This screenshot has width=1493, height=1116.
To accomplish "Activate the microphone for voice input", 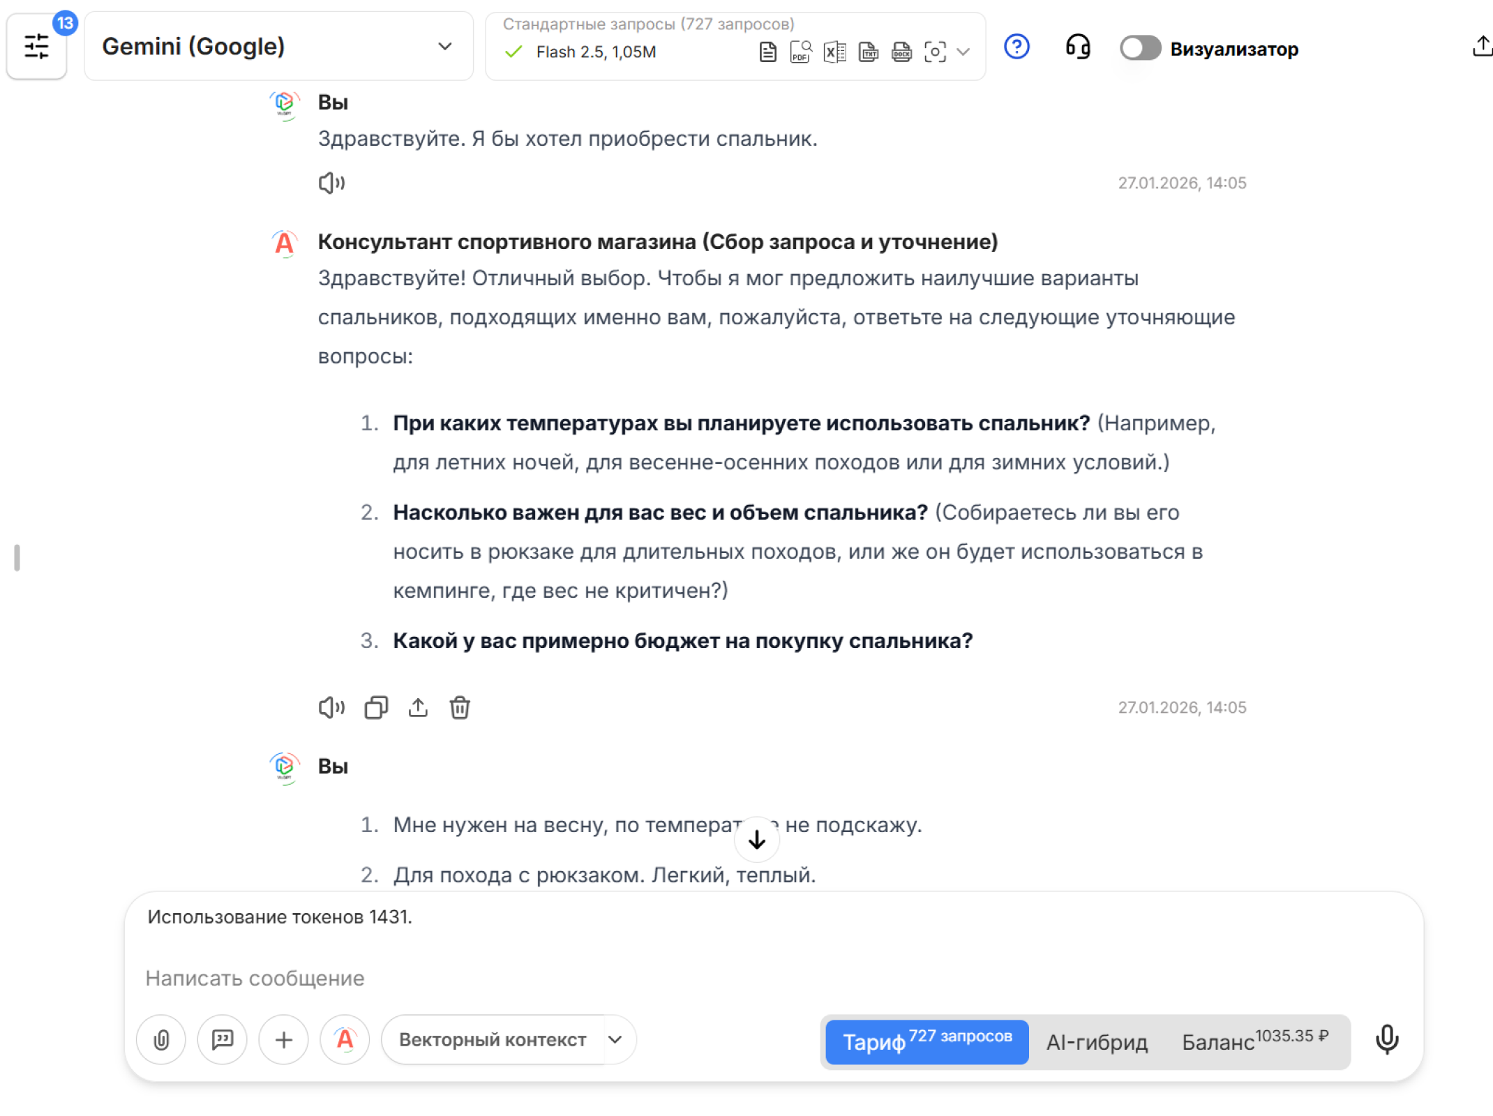I will pos(1388,1040).
